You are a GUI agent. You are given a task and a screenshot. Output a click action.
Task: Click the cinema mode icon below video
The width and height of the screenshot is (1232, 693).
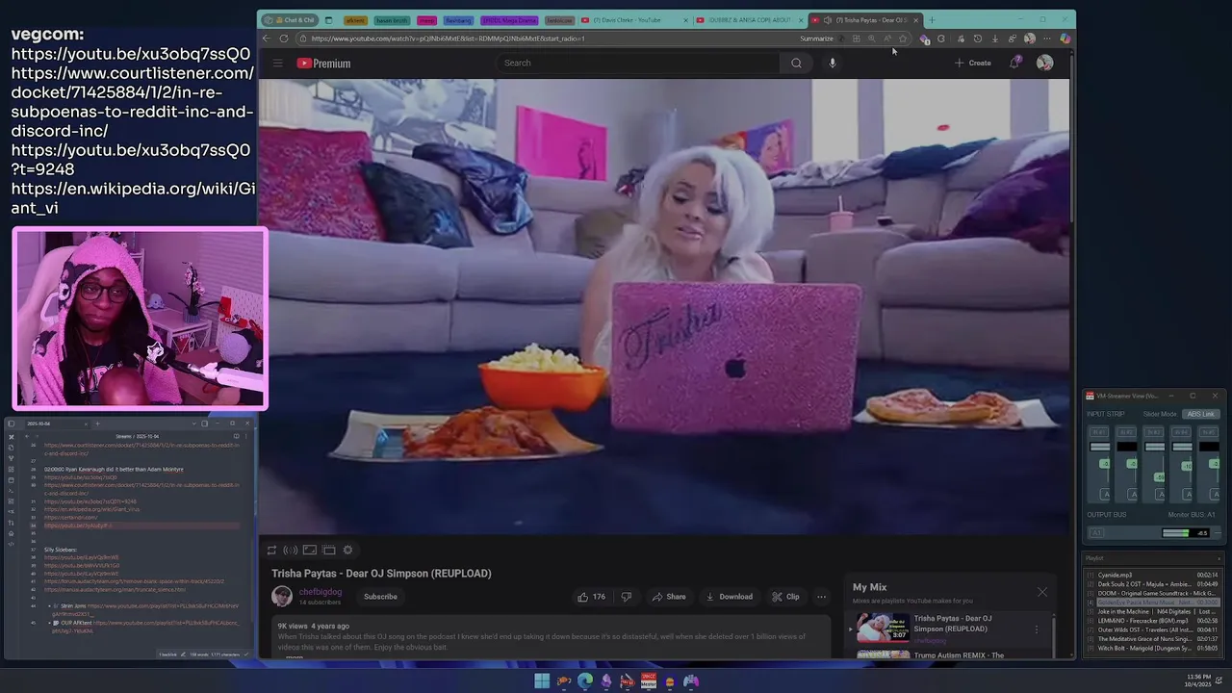310,551
